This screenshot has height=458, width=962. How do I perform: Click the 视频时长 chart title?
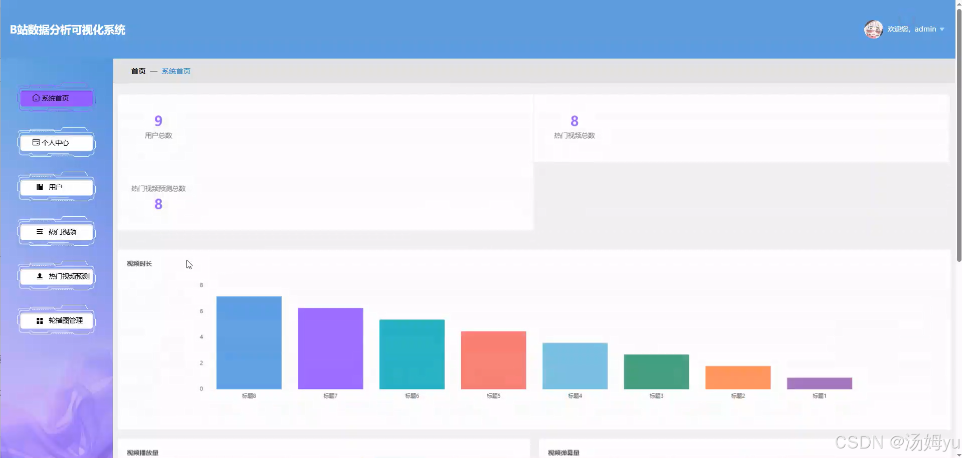139,264
